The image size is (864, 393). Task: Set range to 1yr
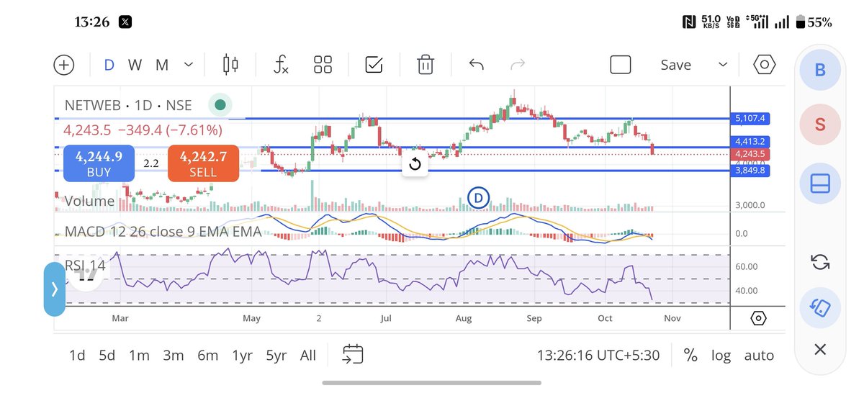(x=242, y=355)
